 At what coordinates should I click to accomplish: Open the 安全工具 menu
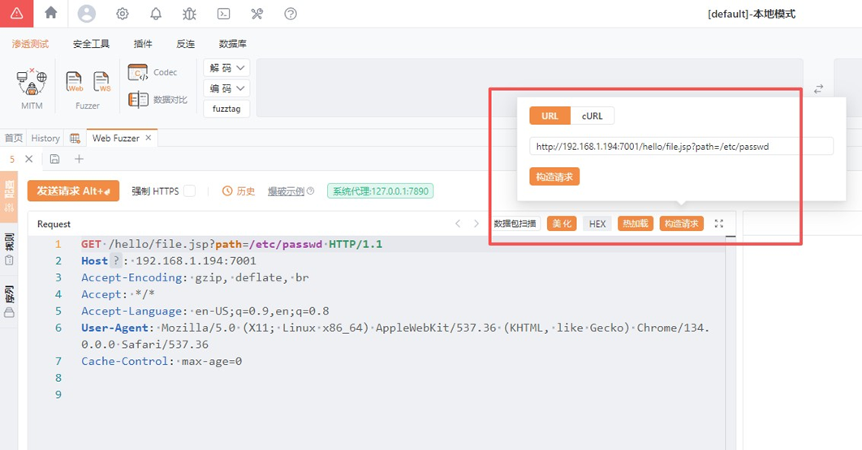click(x=91, y=44)
